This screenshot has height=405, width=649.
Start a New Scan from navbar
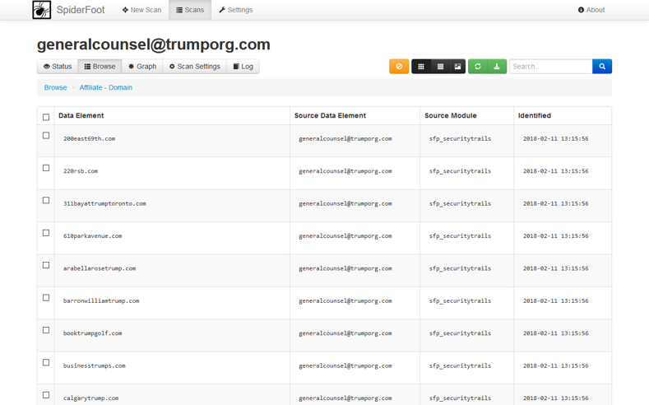point(141,10)
